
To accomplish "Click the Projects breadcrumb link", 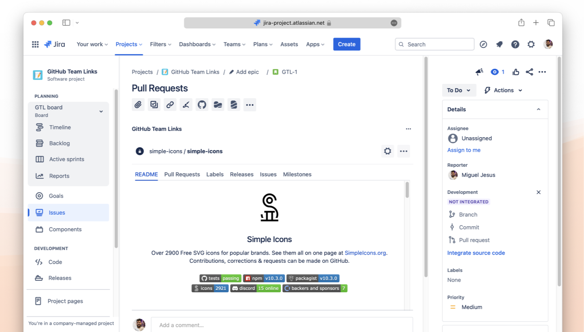I will point(142,72).
